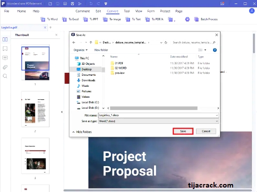This screenshot has height=192, width=257.
Task: Click the refresh icon beside address bar
Action: tap(166, 42)
